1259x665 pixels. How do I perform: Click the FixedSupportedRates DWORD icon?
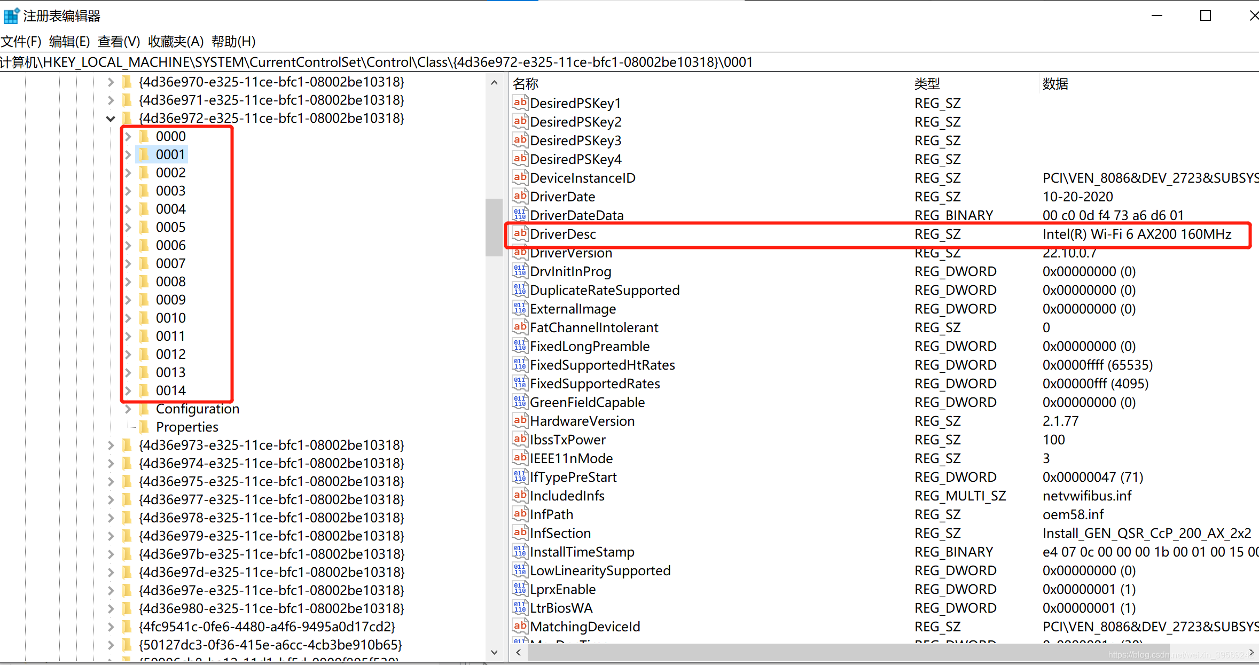click(x=520, y=384)
